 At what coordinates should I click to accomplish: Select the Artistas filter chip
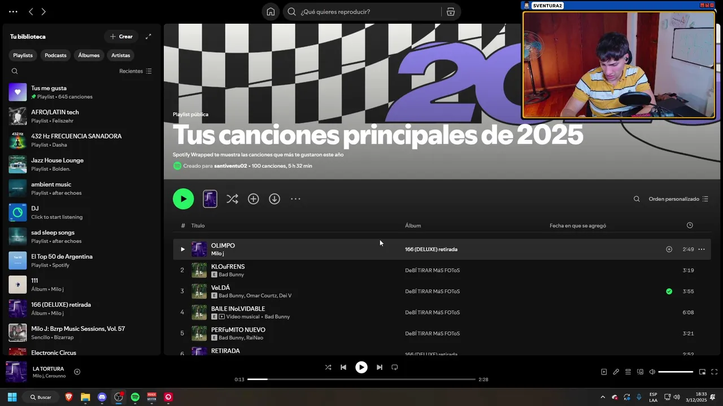tap(121, 55)
